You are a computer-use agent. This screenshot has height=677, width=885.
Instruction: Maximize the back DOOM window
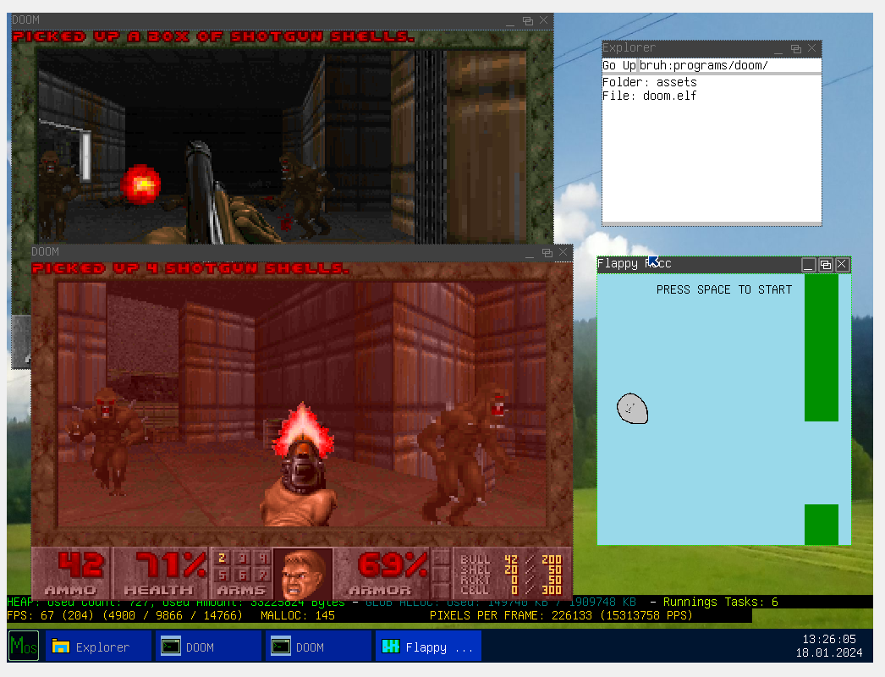coord(528,21)
